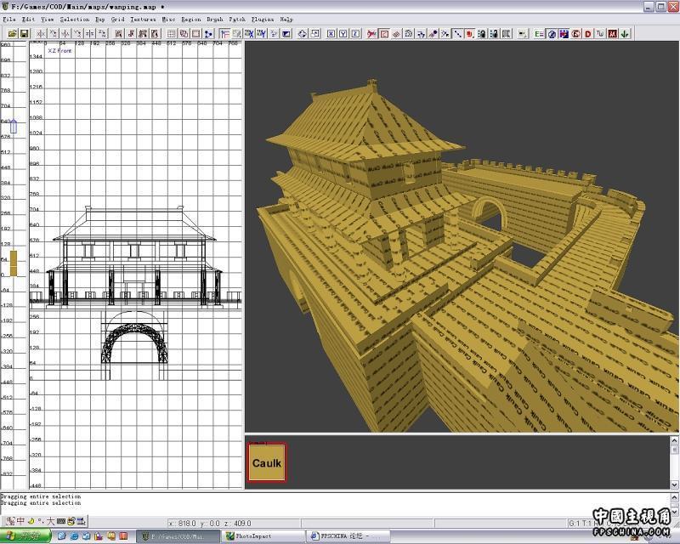Toggle the Z axis toolbar button
The width and height of the screenshot is (680, 544).
point(354,34)
